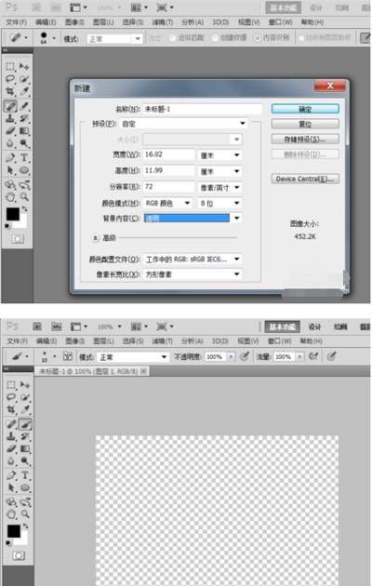
Task: Open 背景内容 dropdown showing 透明
Action: tap(193, 219)
